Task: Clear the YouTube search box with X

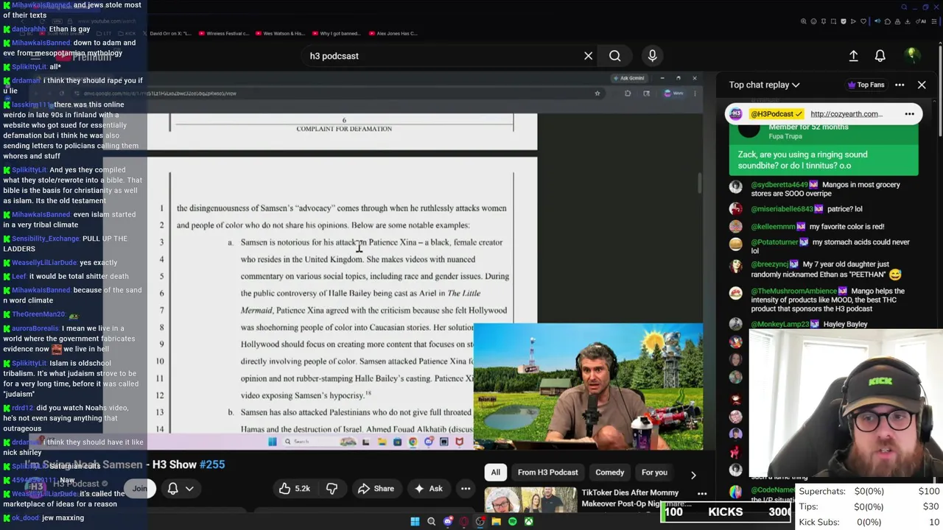Action: [588, 56]
